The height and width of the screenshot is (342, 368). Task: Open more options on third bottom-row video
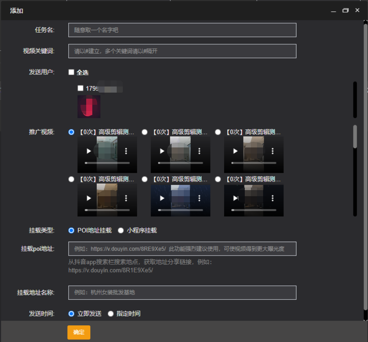272,198
